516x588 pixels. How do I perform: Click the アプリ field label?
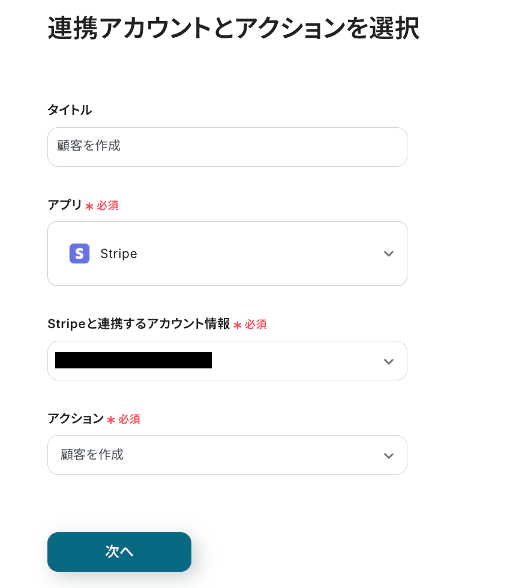pyautogui.click(x=65, y=205)
